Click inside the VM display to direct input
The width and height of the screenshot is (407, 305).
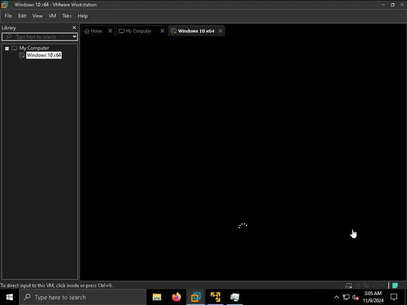coord(243,158)
